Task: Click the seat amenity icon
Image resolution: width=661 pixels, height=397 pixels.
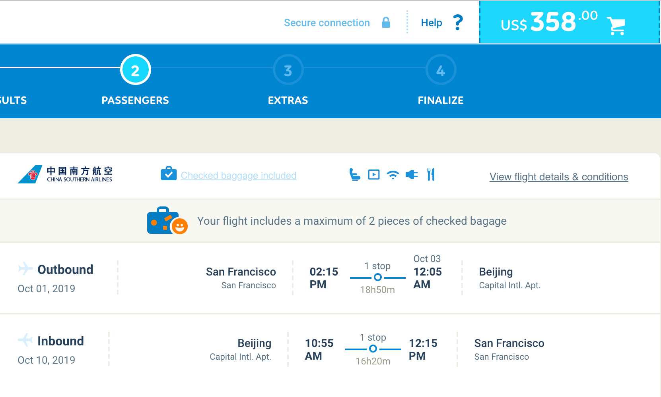Action: [x=354, y=175]
